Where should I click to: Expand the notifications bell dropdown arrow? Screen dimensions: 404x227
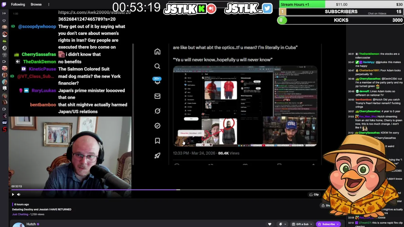point(285,224)
